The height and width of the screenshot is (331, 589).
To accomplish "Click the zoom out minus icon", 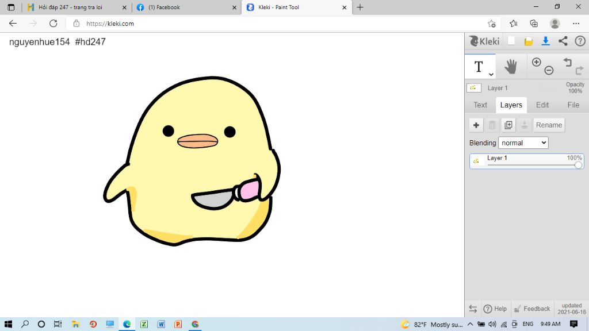I will click(x=549, y=71).
